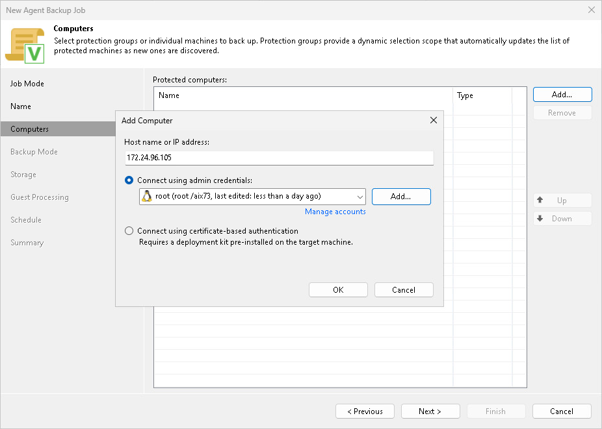Close the New Agent Backup Job window

591,10
